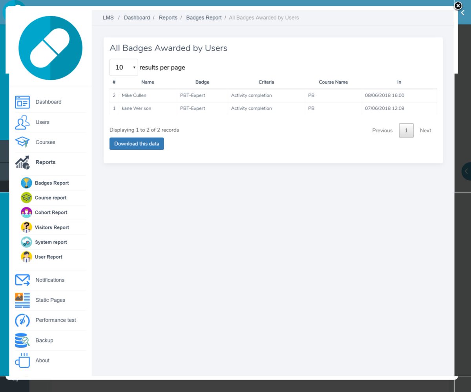Click the Courses graduation cap icon

22,142
